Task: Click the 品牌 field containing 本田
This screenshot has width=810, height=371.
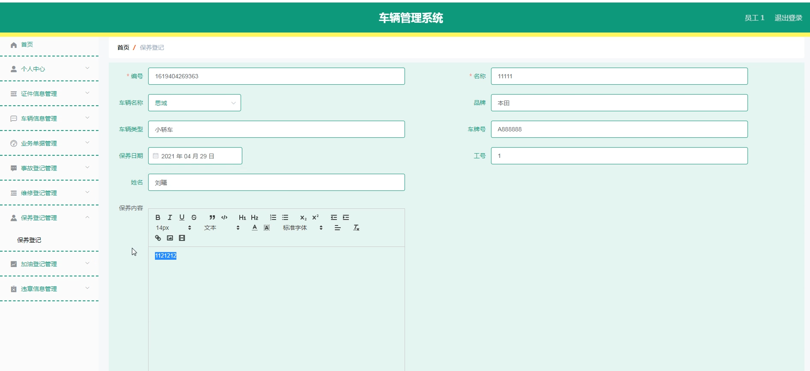Action: 619,103
